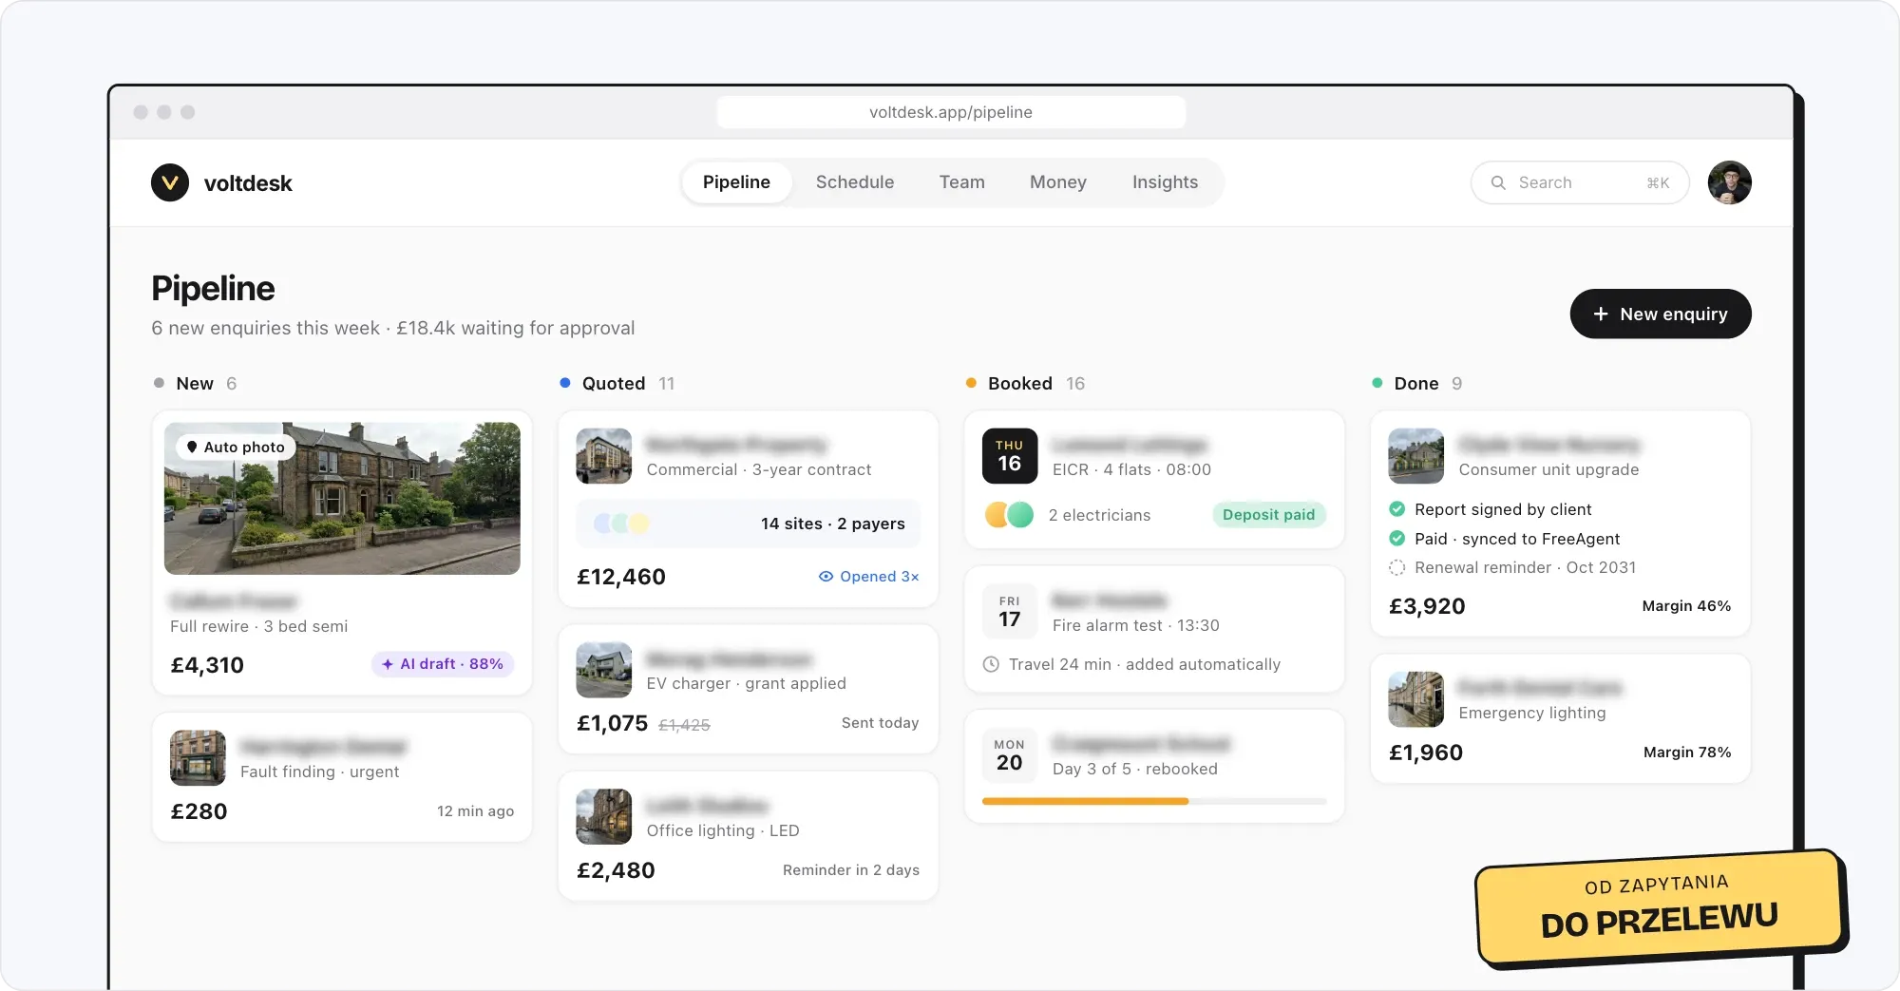The width and height of the screenshot is (1900, 991).
Task: Click the 'Sent today' label
Action: tap(881, 723)
